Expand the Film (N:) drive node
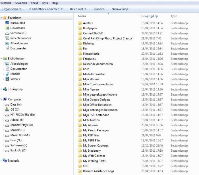 4,140
